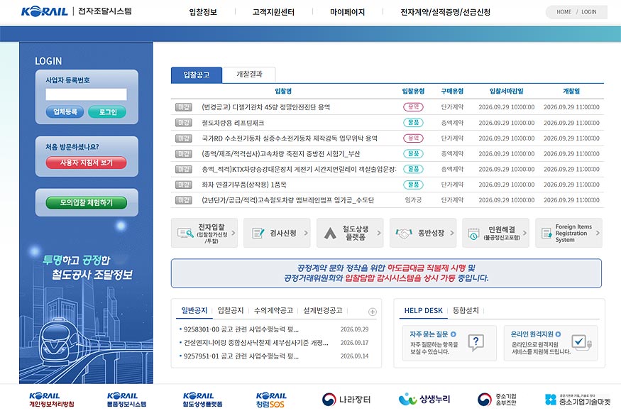Open KORAIL 철도상생플랫폼 footer logo
The width and height of the screenshot is (621, 411).
click(202, 400)
